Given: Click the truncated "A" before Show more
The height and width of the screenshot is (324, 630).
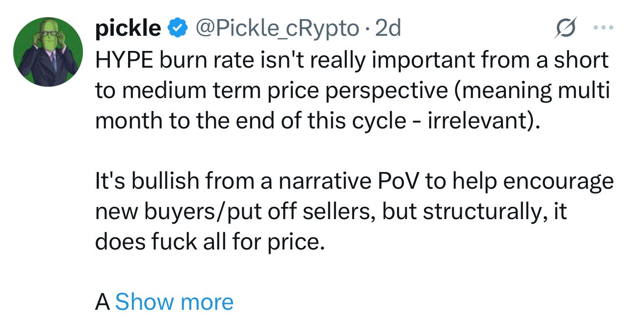Looking at the screenshot, I should [102, 302].
